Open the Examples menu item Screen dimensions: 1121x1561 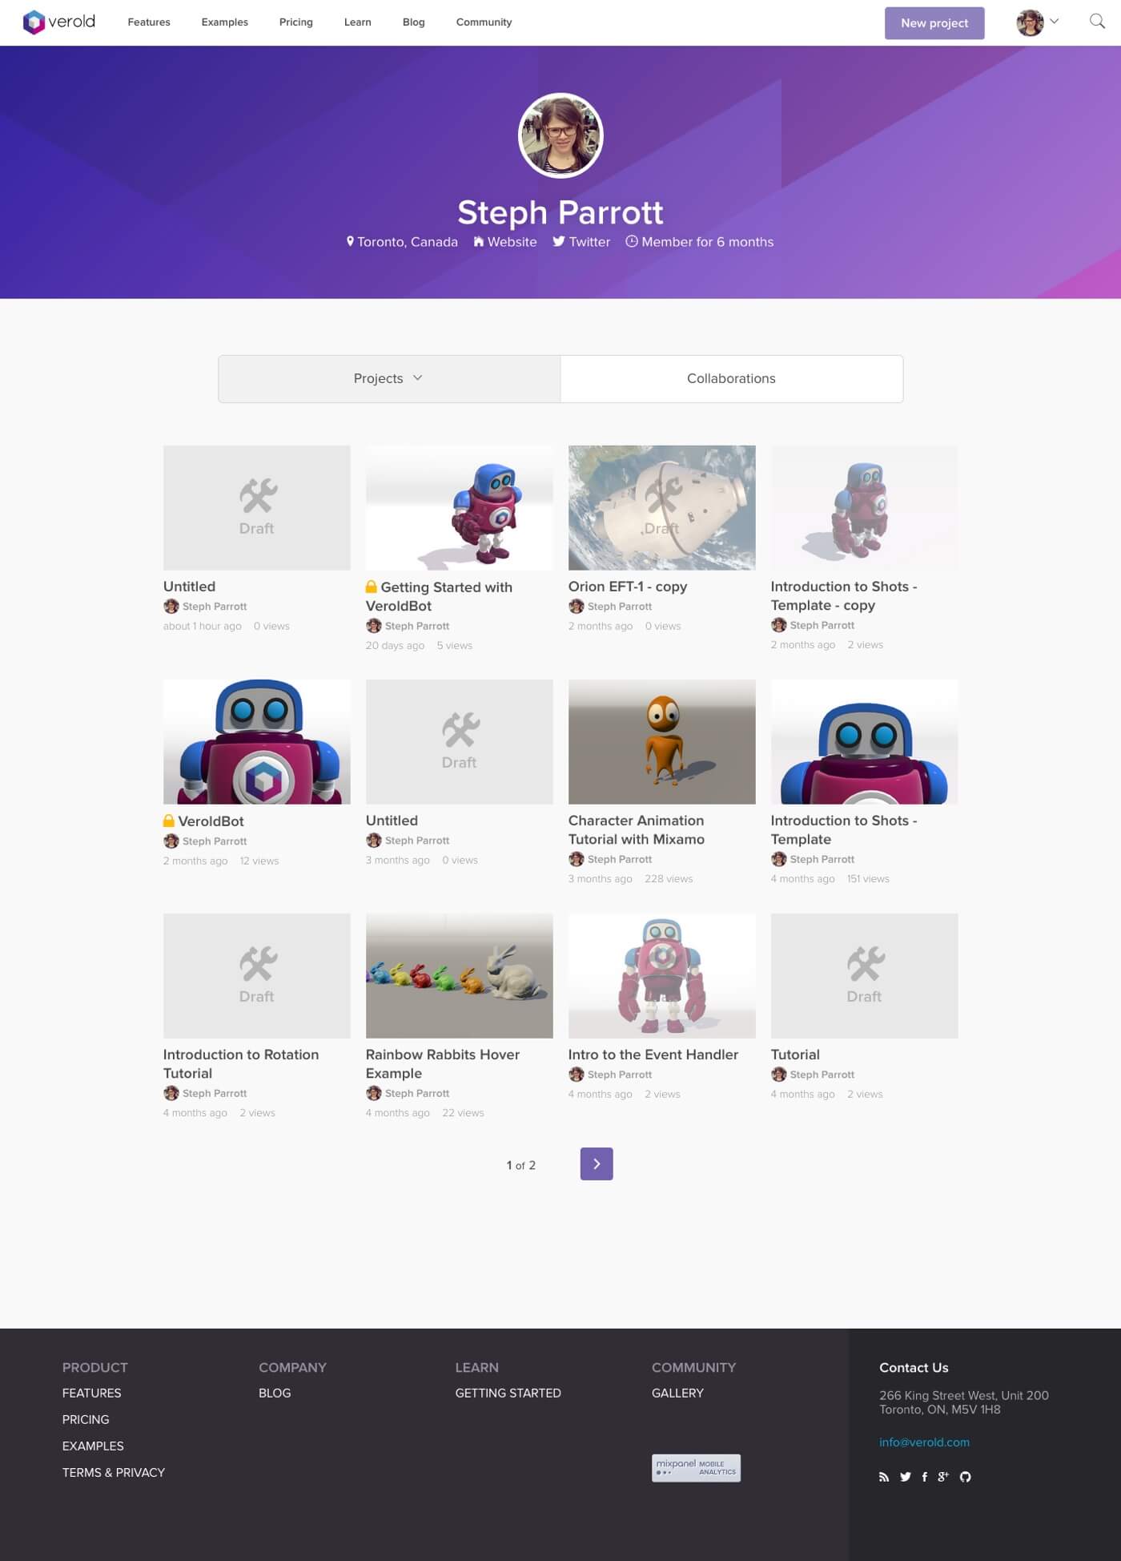click(x=225, y=22)
